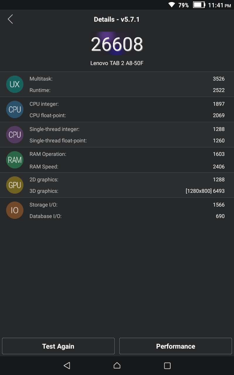Tap the Database I/O score row
This screenshot has height=375, width=234.
[127, 216]
